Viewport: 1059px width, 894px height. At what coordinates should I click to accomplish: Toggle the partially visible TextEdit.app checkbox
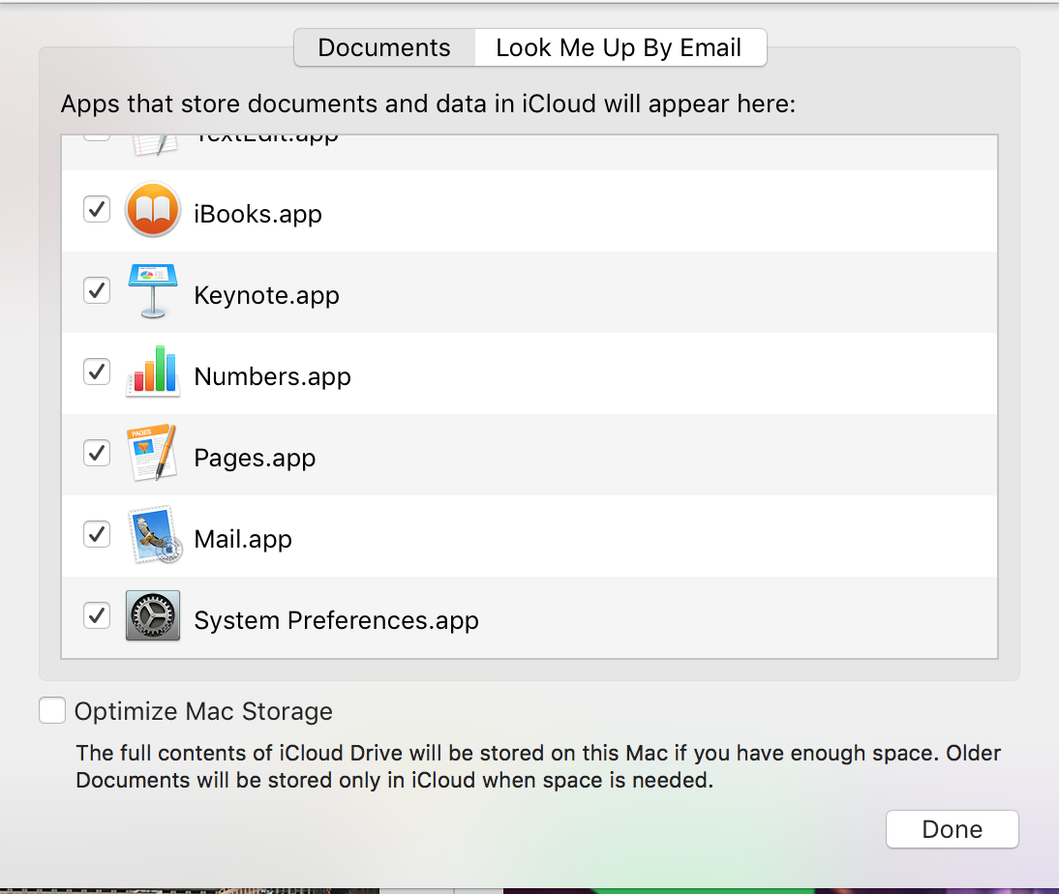[x=97, y=137]
